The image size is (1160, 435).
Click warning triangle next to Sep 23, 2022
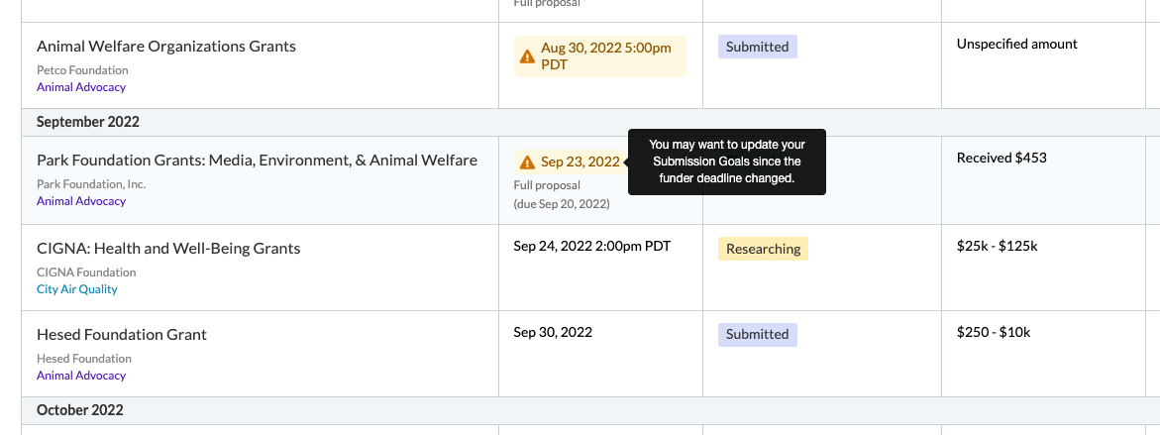[x=527, y=163]
